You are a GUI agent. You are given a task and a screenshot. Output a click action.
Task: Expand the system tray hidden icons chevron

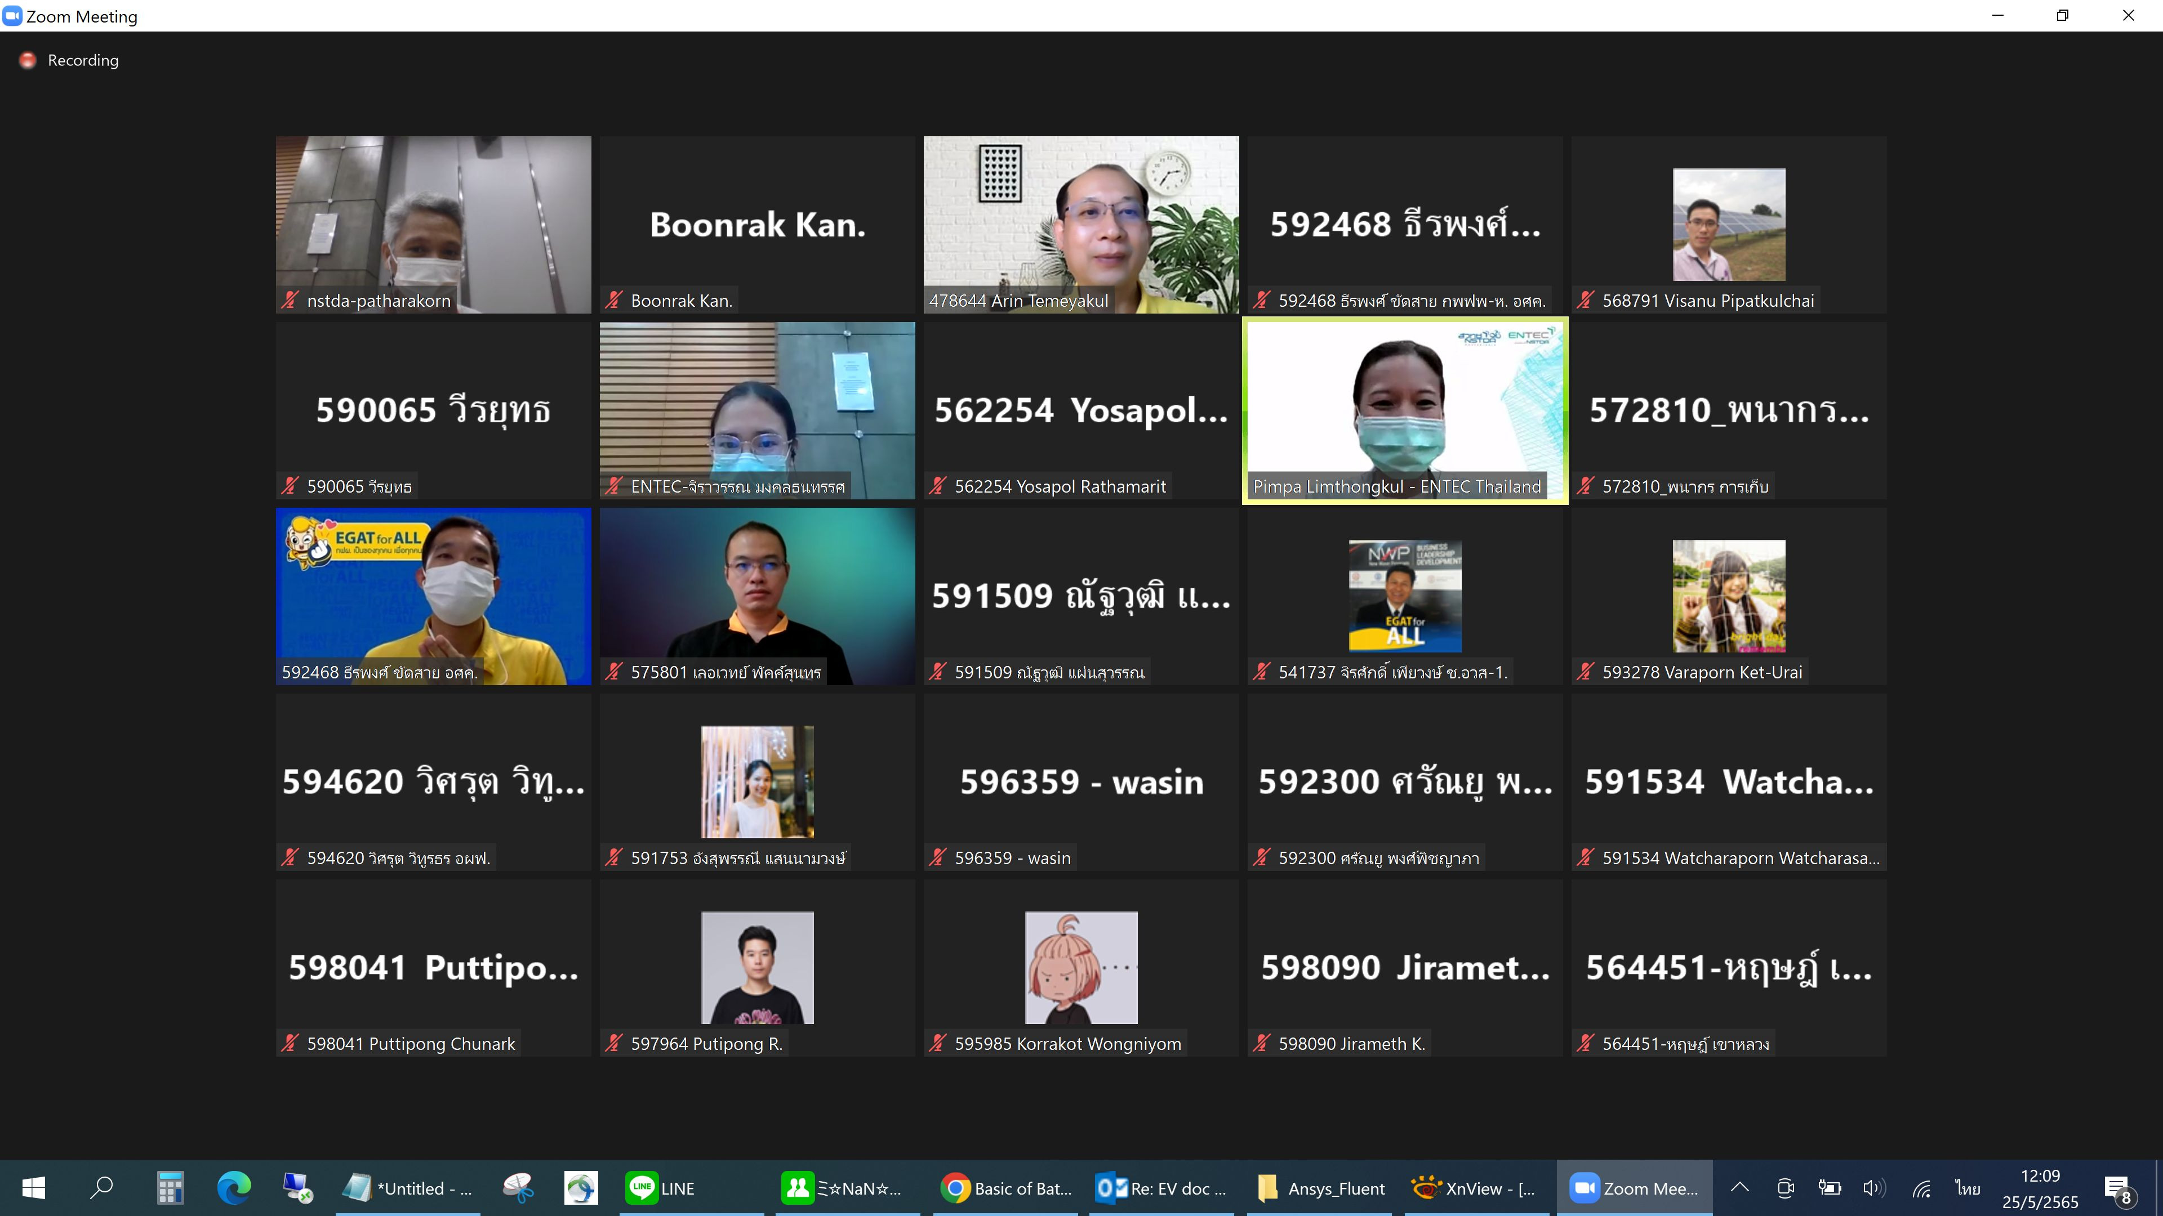tap(1740, 1187)
